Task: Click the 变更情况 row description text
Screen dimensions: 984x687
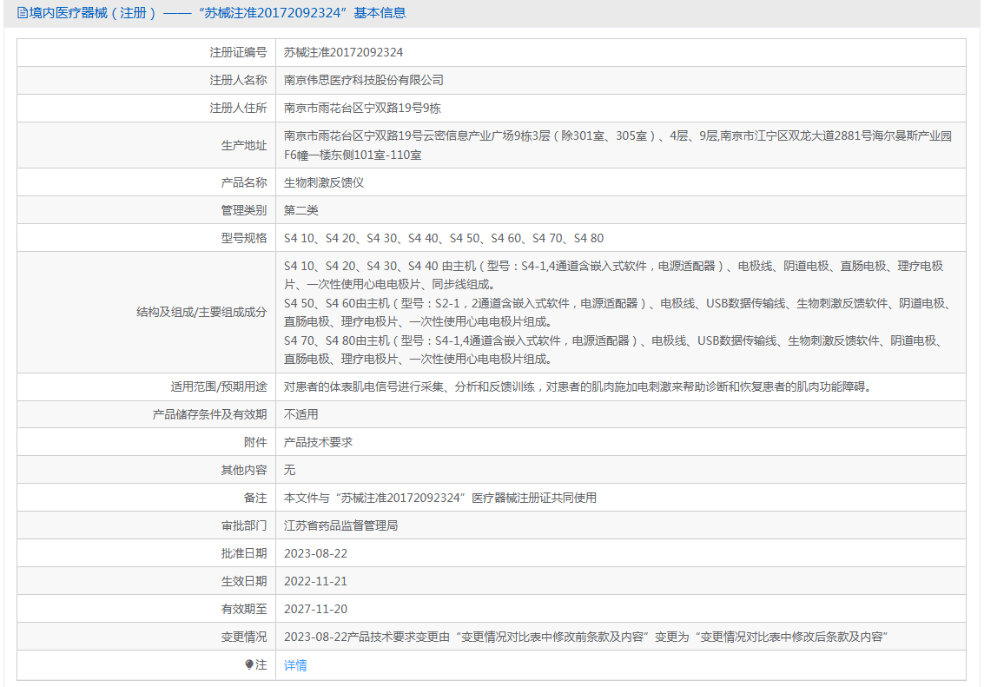Action: 584,637
